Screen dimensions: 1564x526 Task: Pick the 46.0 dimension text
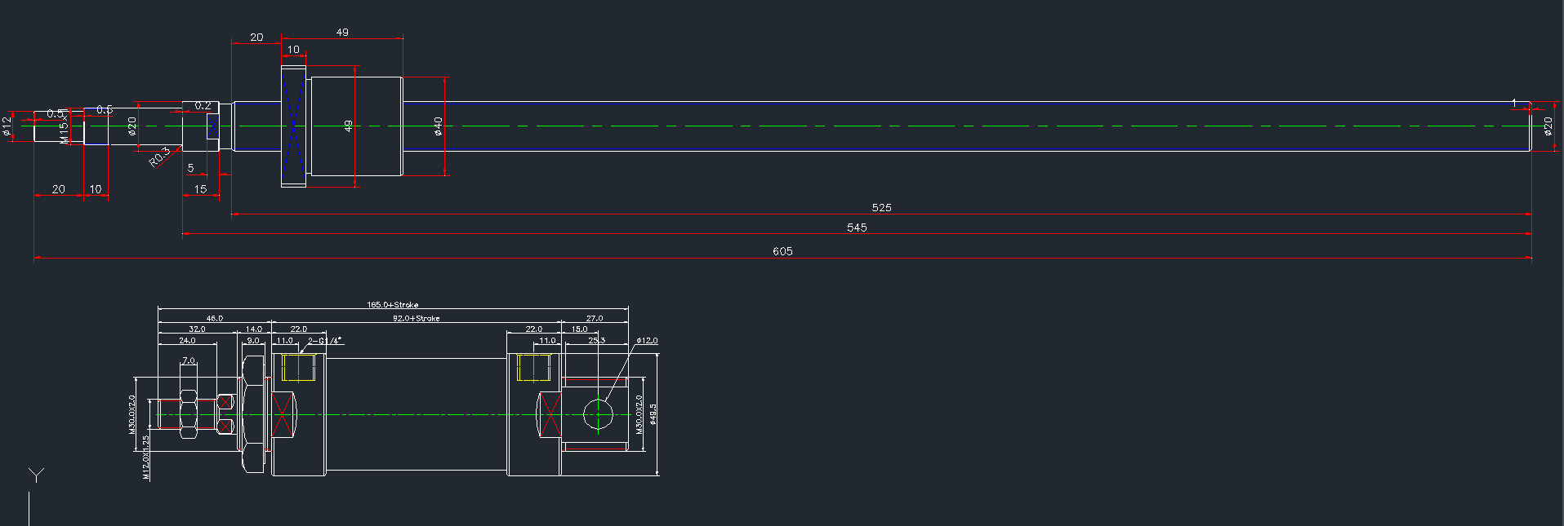tap(214, 318)
